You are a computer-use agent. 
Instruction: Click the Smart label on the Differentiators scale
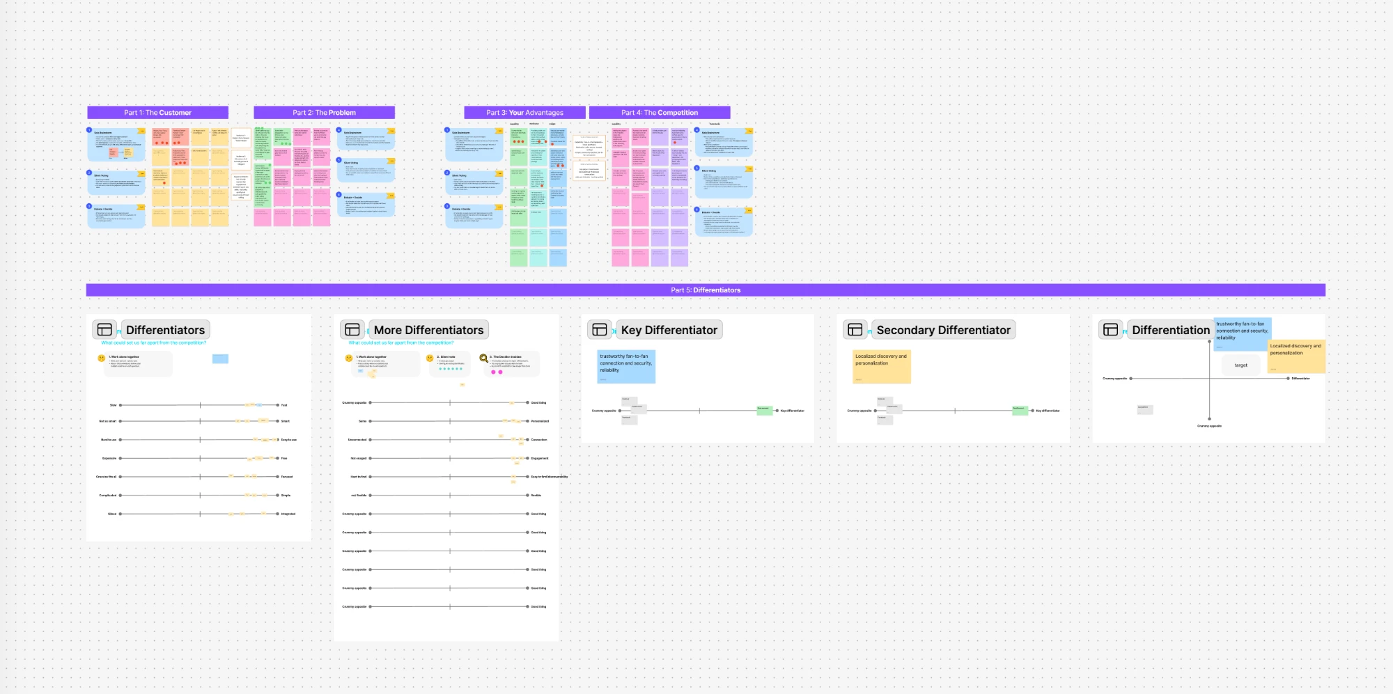pos(286,421)
